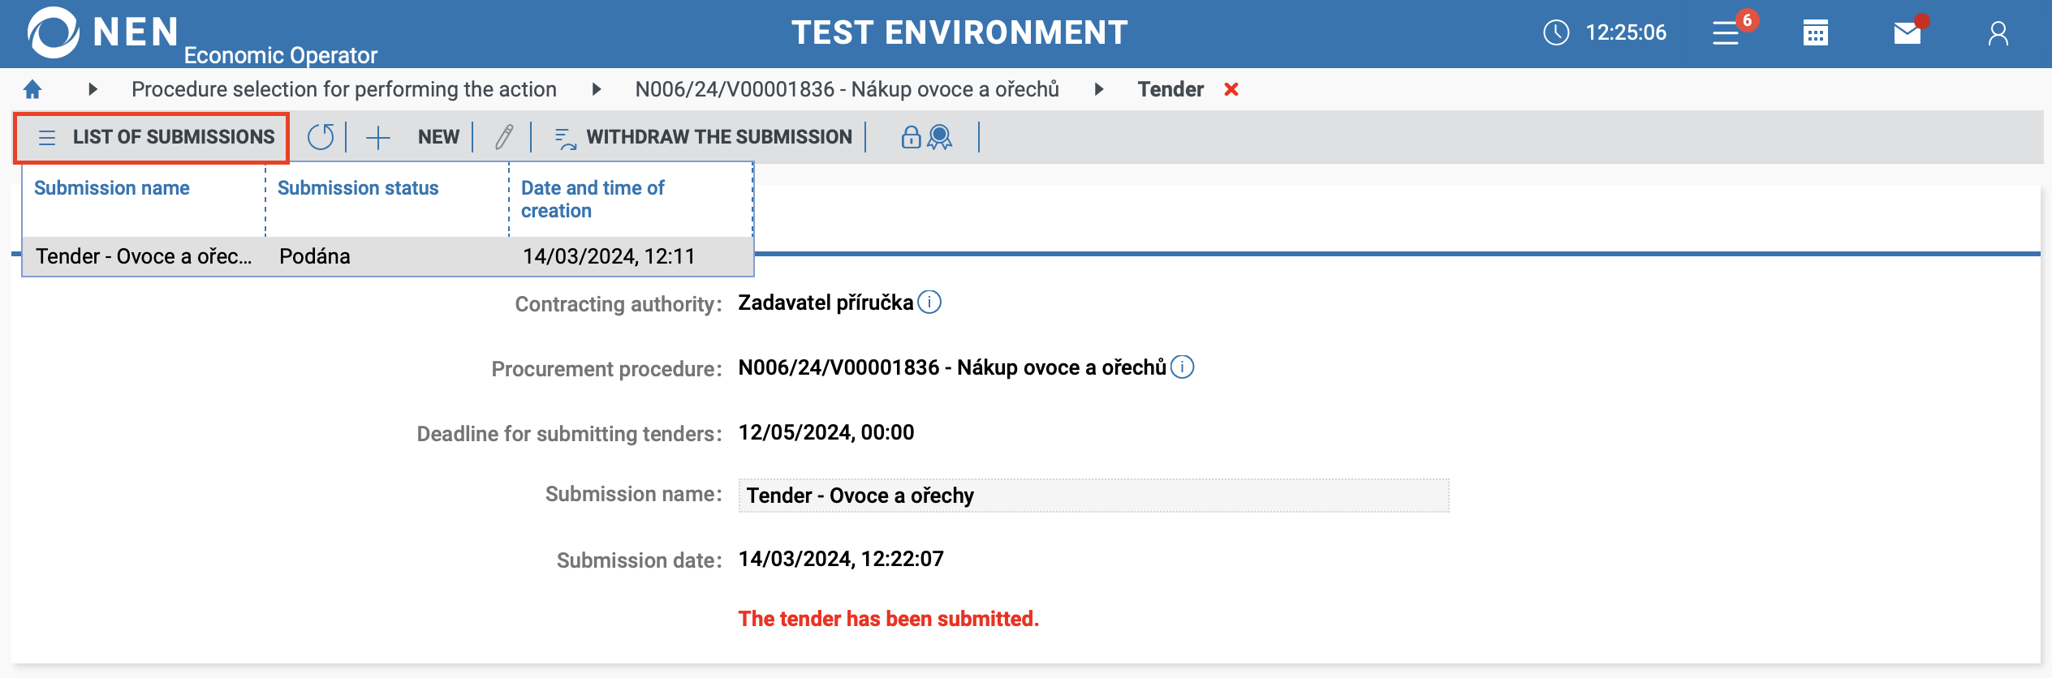
Task: Open the calendar icon in the header
Action: (1815, 33)
